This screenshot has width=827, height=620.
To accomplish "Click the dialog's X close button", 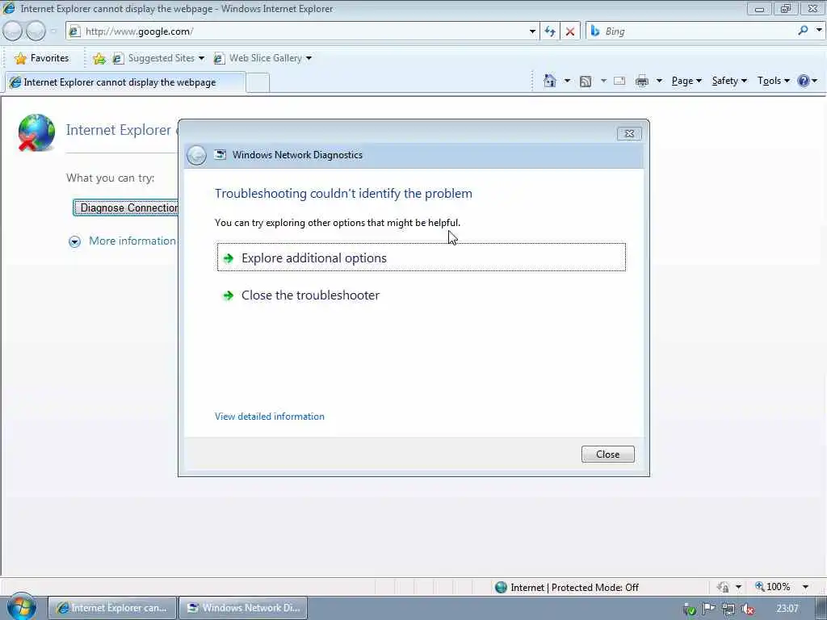I will (x=629, y=134).
